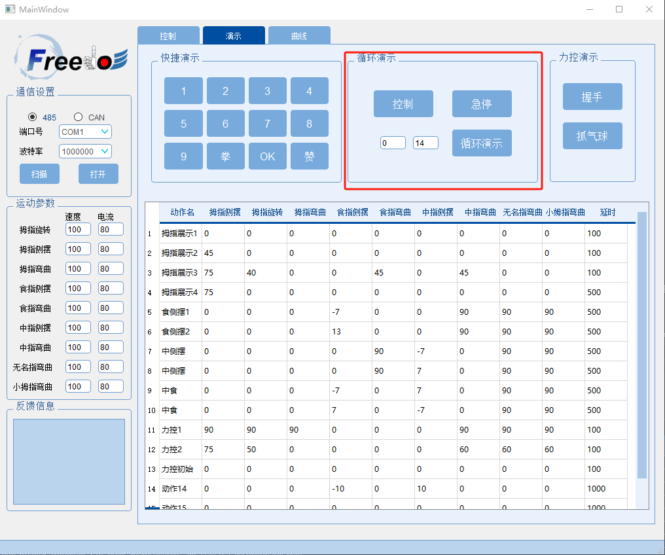Select the CAN communication radio button
This screenshot has width=665, height=555.
click(79, 117)
